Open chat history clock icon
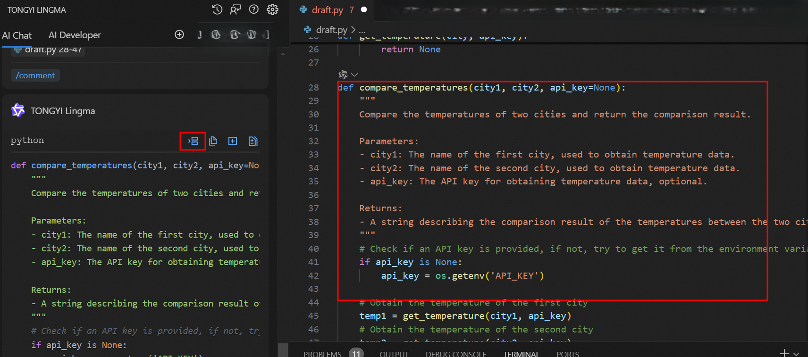Viewport: 808px width, 357px height. point(217,9)
